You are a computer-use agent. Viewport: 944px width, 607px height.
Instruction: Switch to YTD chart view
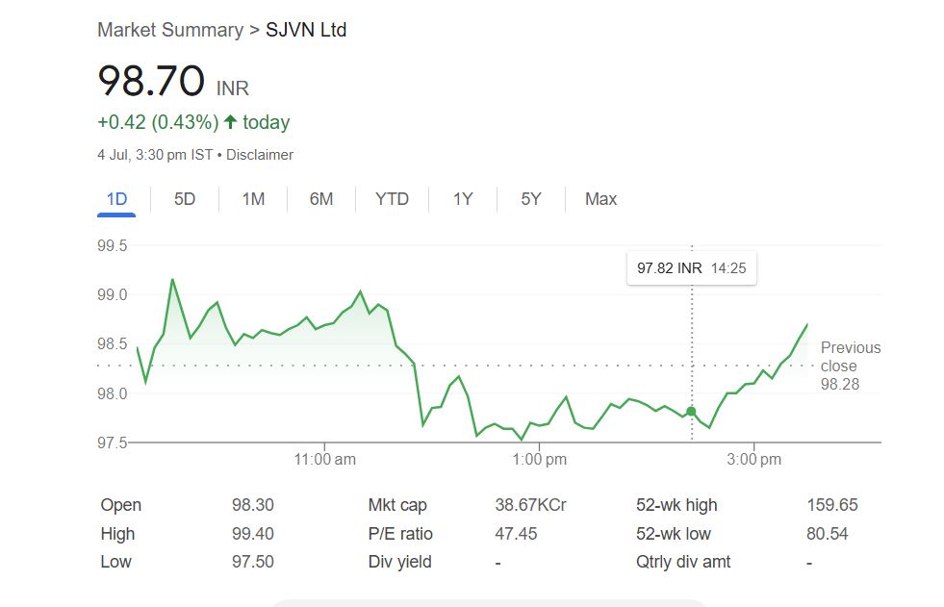tap(392, 199)
